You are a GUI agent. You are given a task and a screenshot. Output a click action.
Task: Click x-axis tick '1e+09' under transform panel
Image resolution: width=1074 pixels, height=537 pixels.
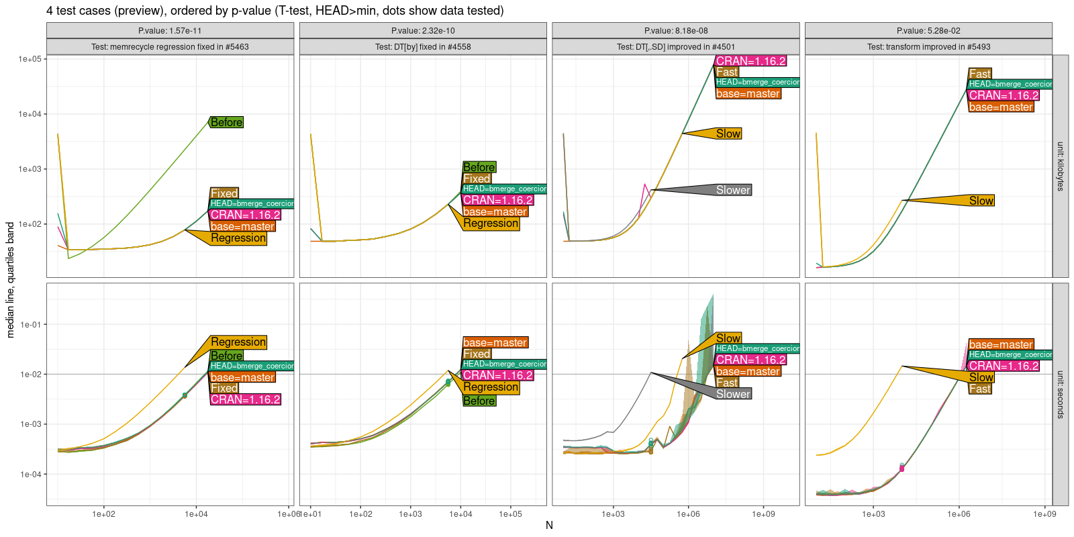[1044, 514]
